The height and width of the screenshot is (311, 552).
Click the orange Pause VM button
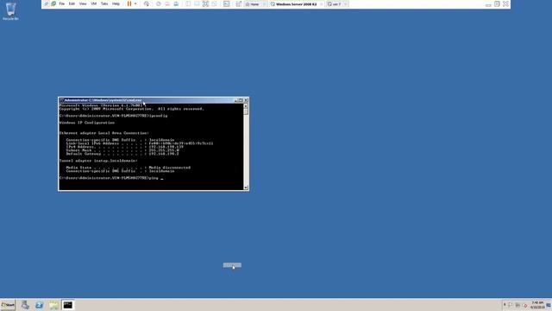click(x=129, y=3)
